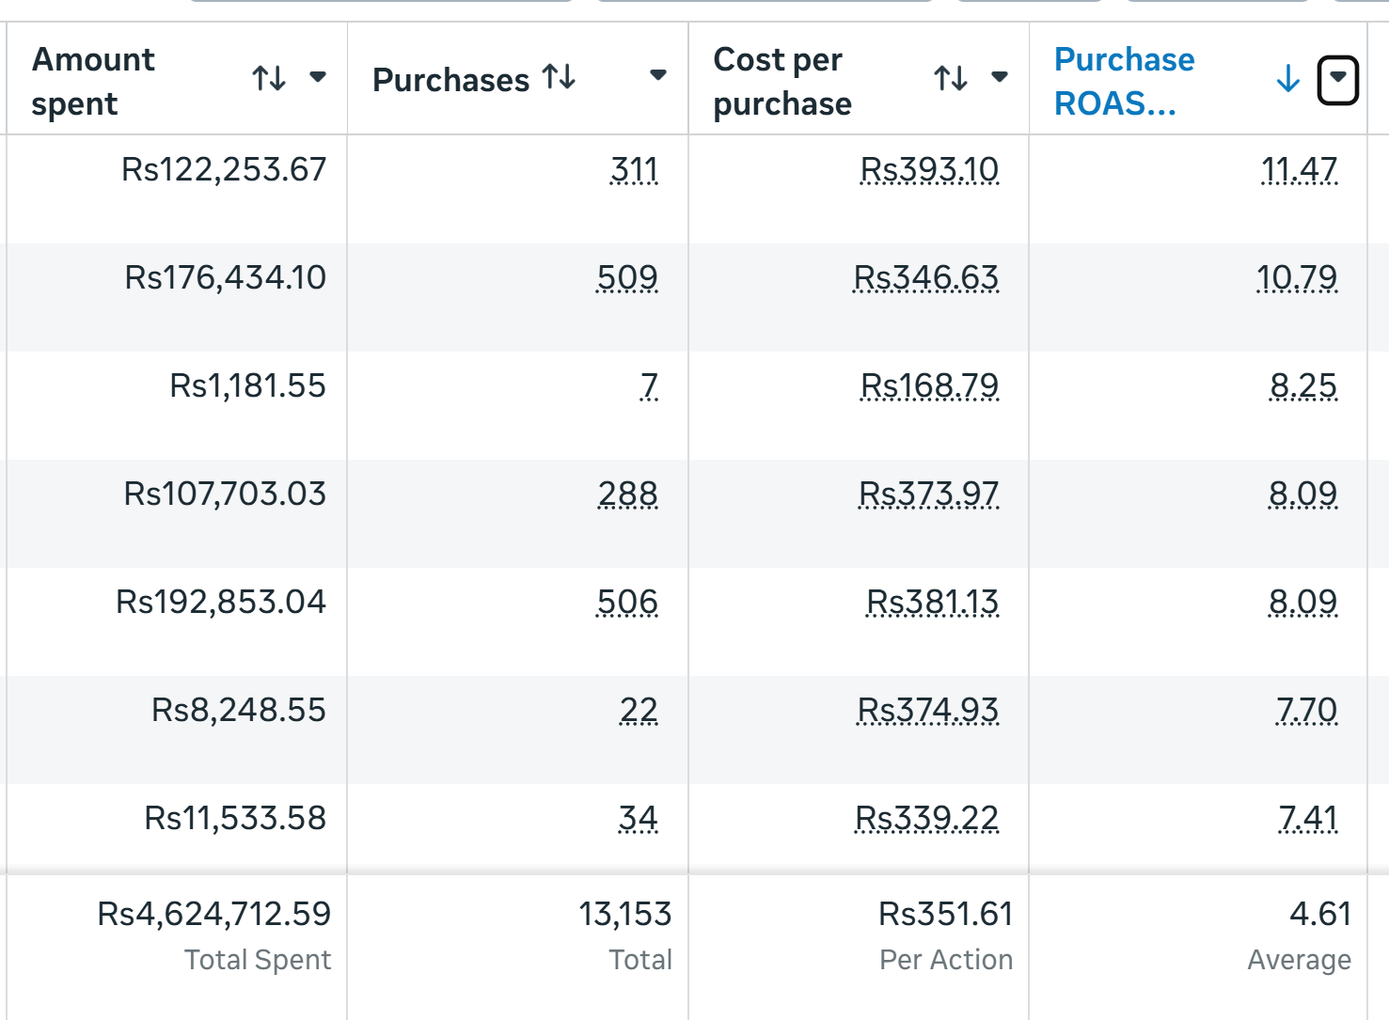Open Amount spent column dropdown
Viewport: 1389px width, 1020px height.
(318, 77)
